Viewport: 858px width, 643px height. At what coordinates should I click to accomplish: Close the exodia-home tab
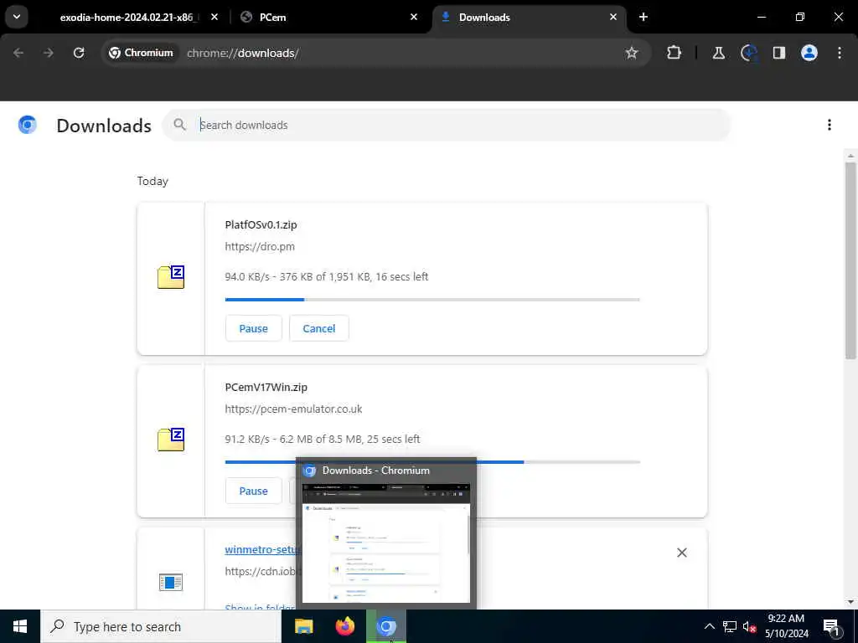214,17
